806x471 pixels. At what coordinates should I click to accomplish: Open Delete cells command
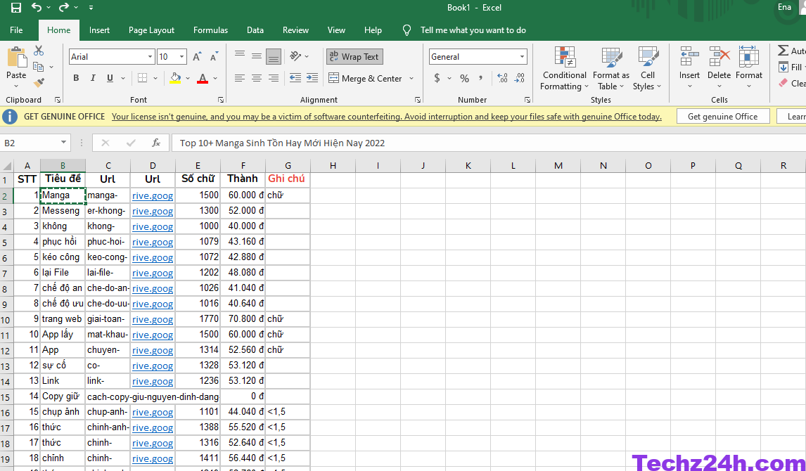719,67
